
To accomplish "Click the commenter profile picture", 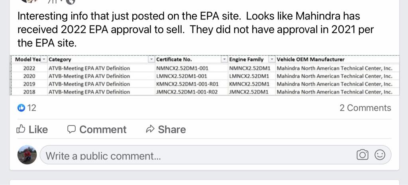I will click(27, 155).
